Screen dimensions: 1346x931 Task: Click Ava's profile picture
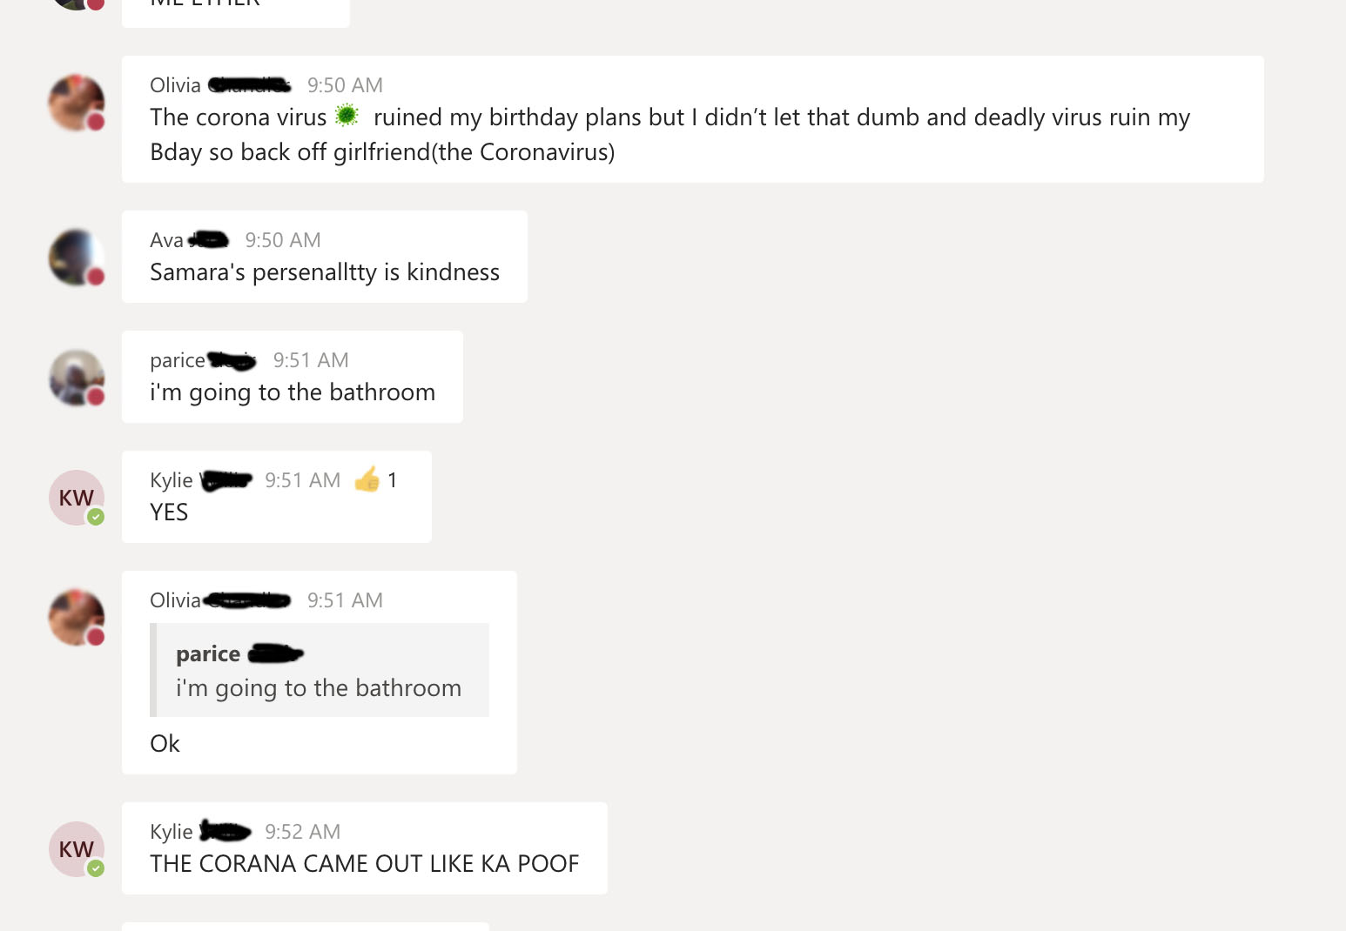[77, 258]
